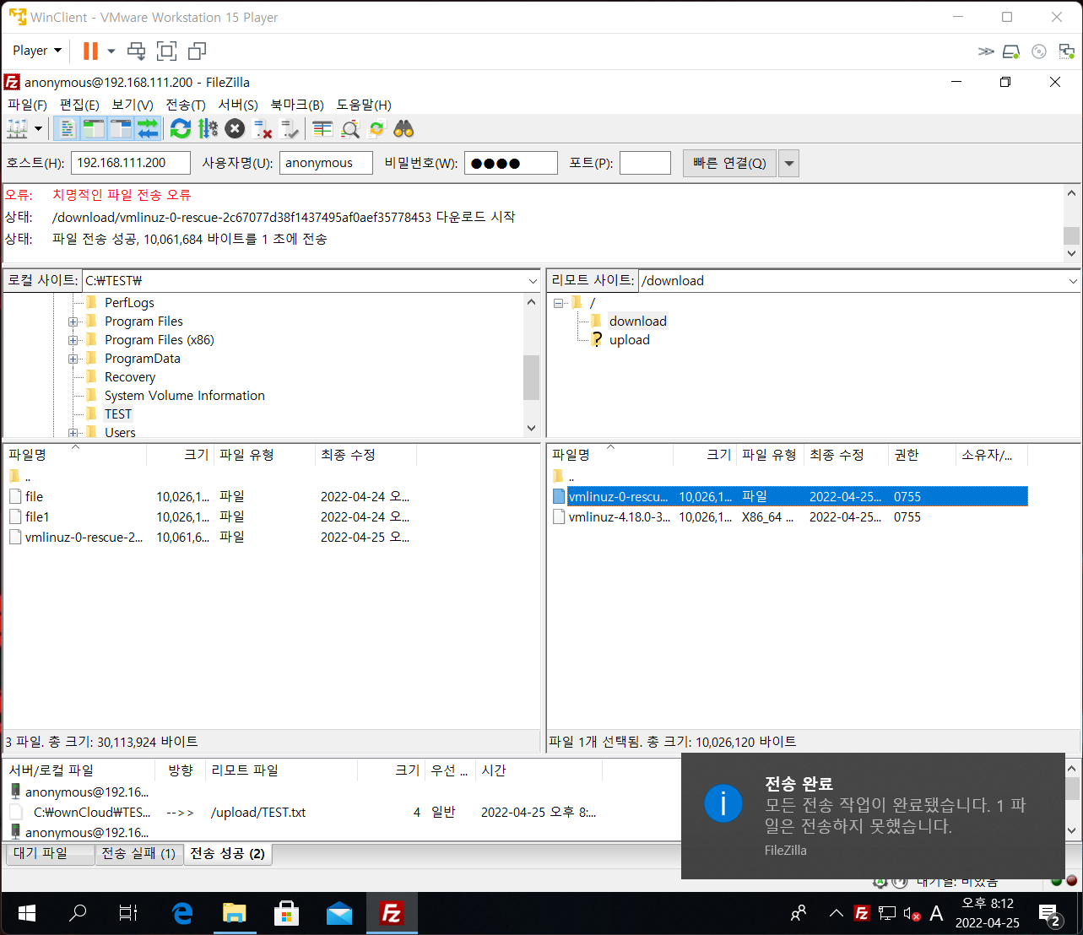Open VMware Player menu dropdown
This screenshot has width=1083, height=935.
point(37,51)
